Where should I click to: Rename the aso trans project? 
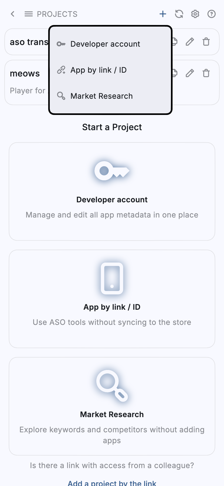(190, 41)
